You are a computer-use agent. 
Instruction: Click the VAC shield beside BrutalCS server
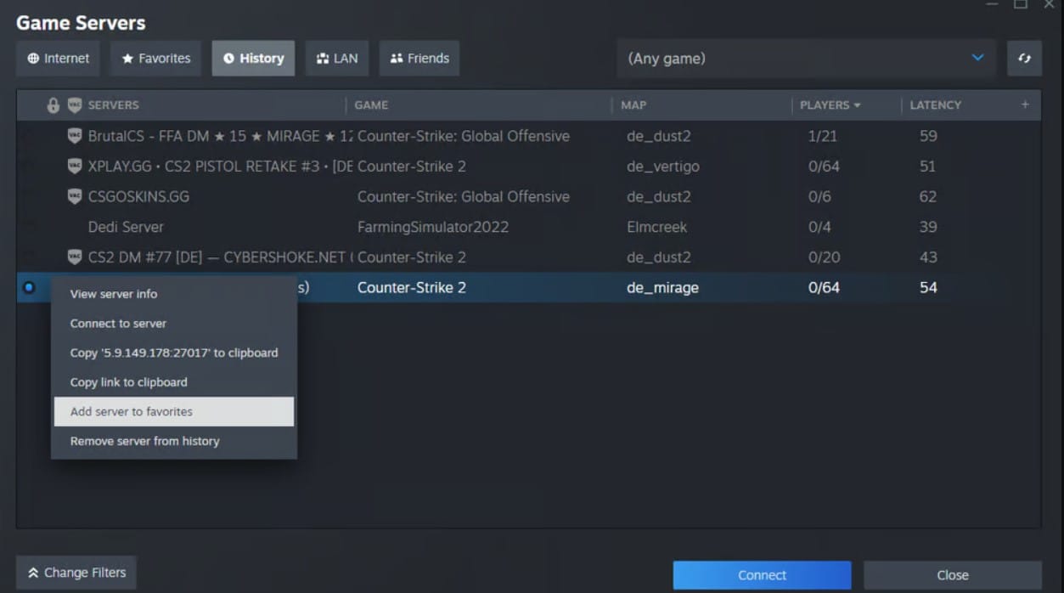point(74,136)
